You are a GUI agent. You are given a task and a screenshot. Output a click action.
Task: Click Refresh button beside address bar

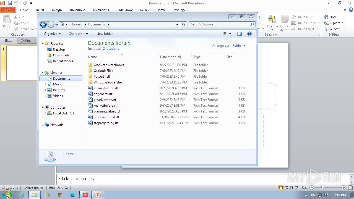183,24
